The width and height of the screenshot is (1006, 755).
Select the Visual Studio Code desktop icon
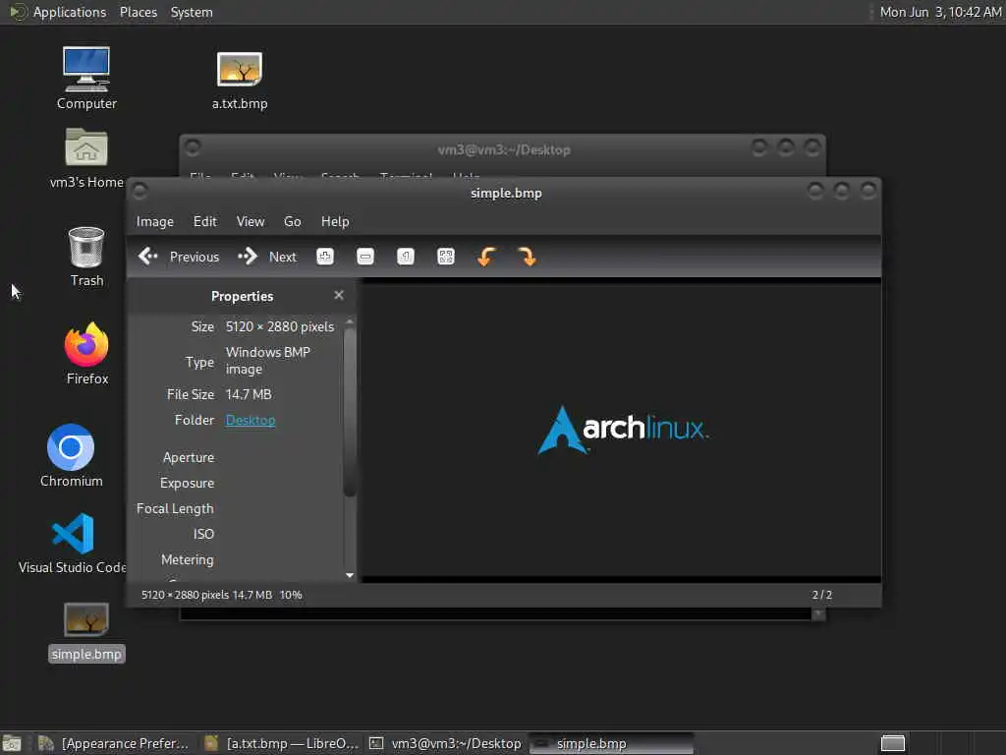(73, 543)
